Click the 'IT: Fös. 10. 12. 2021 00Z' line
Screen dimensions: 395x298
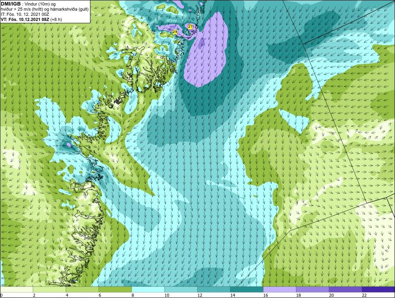pyautogui.click(x=25, y=14)
